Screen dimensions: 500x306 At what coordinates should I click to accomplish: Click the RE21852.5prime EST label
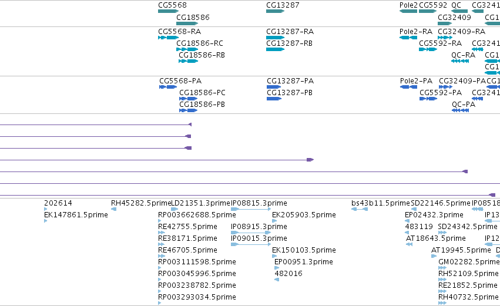point(468,285)
